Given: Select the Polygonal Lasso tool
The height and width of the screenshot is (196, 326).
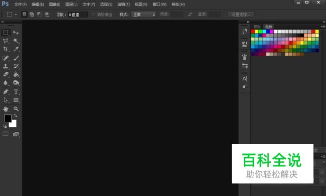Looking at the screenshot, I should (x=6, y=41).
